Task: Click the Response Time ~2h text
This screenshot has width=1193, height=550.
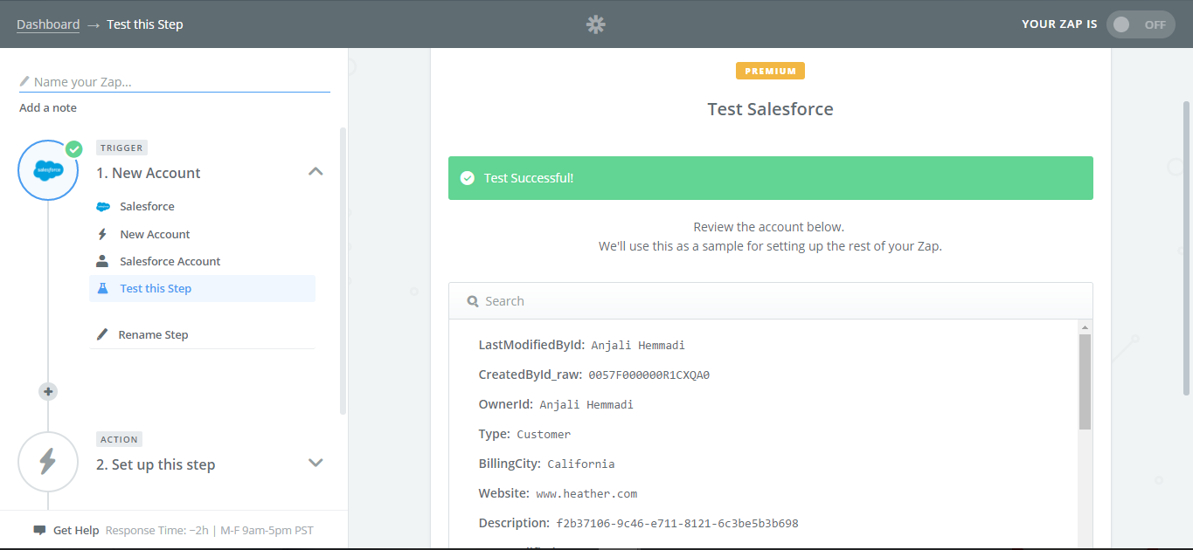Action: [157, 530]
